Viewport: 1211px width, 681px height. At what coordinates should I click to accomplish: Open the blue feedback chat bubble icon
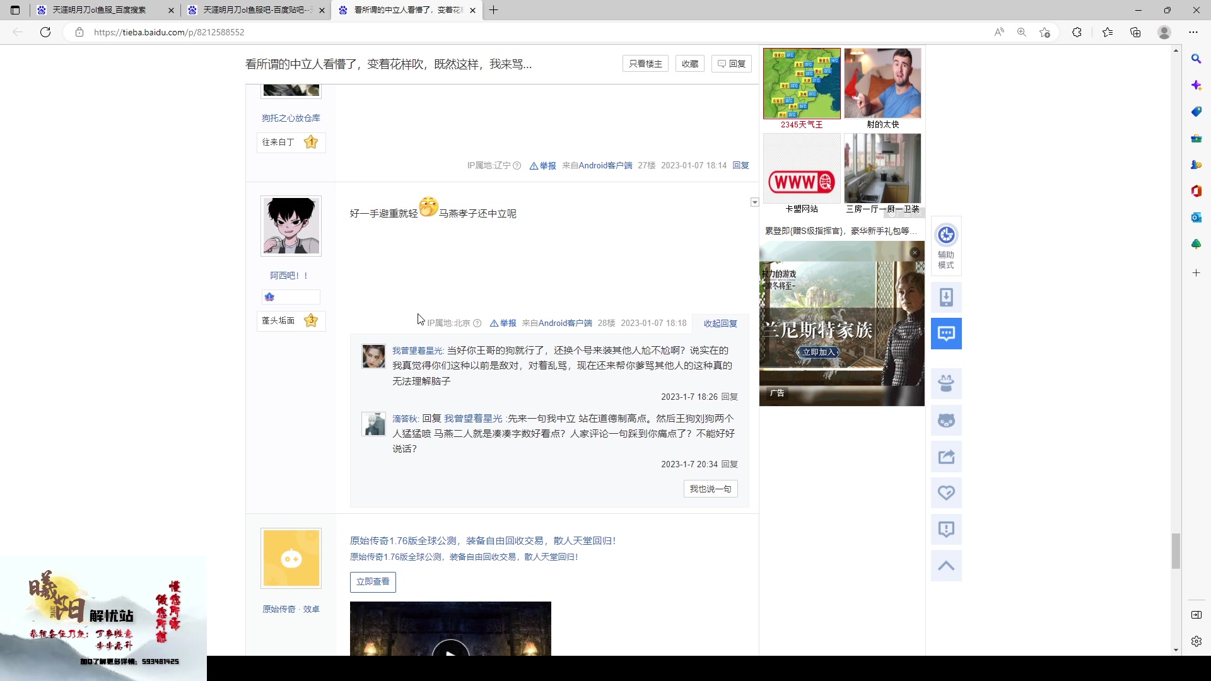click(x=945, y=333)
